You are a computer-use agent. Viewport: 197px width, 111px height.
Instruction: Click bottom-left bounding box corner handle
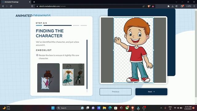[114, 83]
